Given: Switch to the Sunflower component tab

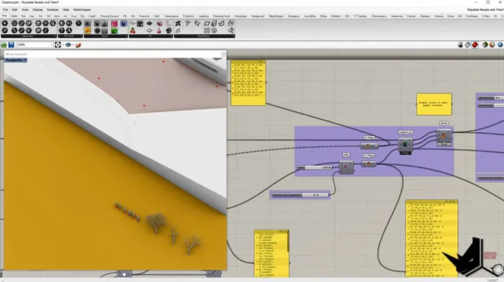Looking at the screenshot, I should click(472, 16).
